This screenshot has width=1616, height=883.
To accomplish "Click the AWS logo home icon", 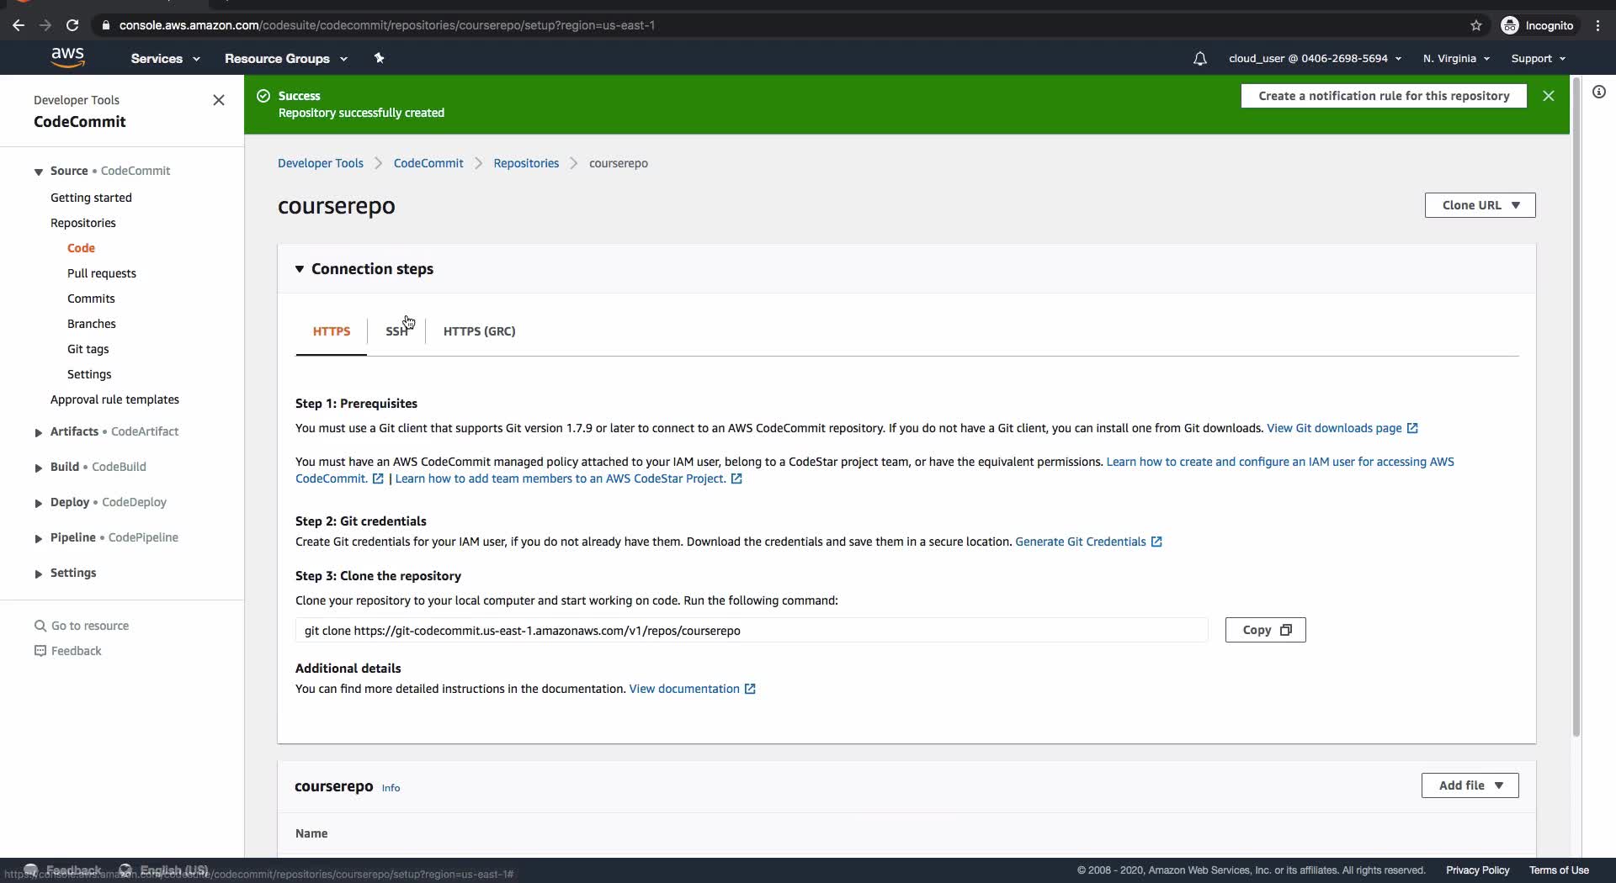I will [x=67, y=57].
